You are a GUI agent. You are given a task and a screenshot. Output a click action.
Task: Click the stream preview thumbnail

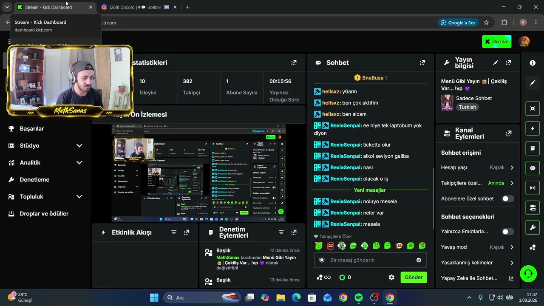point(199,173)
